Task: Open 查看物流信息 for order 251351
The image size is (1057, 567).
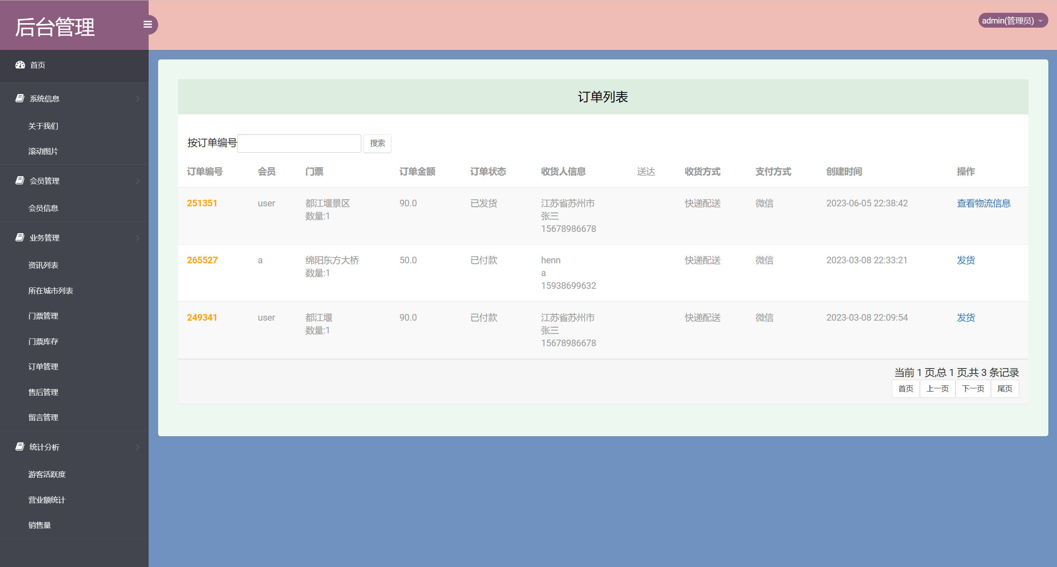Action: [983, 203]
